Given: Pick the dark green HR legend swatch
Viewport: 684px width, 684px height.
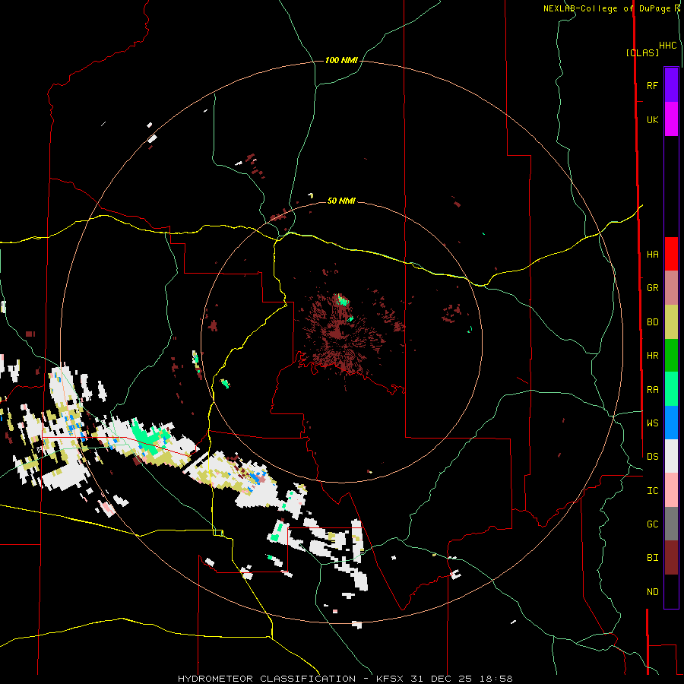Looking at the screenshot, I should click(671, 356).
